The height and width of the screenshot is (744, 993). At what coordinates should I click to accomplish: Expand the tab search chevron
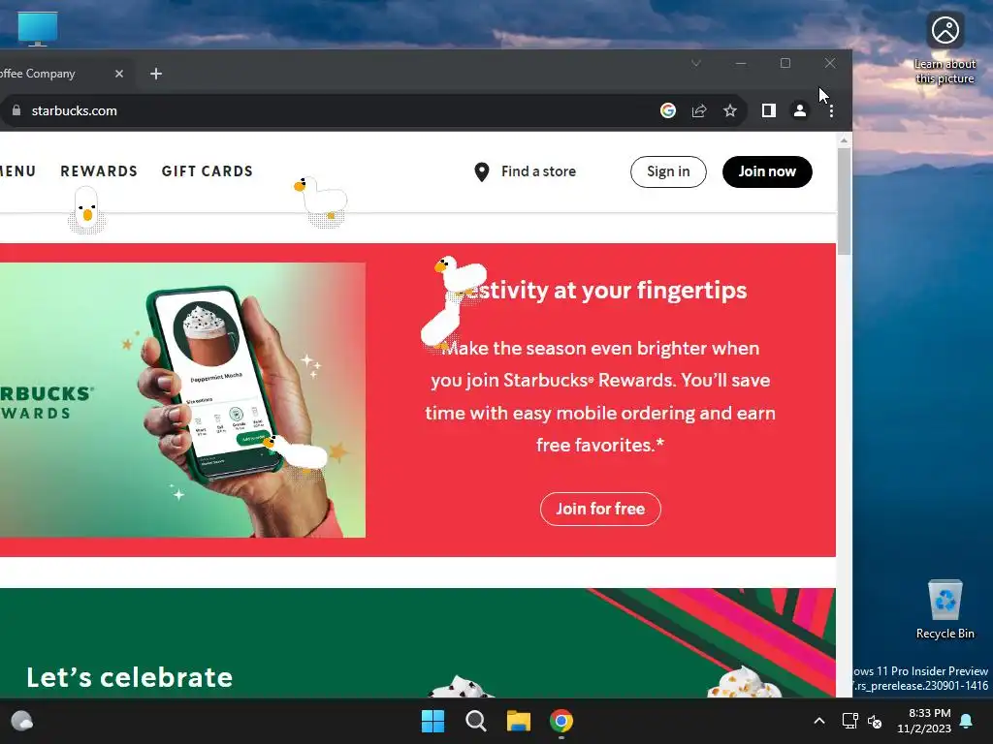pos(696,63)
